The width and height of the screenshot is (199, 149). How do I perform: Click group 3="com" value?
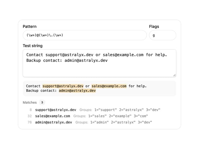pyautogui.click(x=141, y=116)
